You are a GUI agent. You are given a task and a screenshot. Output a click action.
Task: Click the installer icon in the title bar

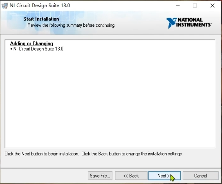pos(4,6)
